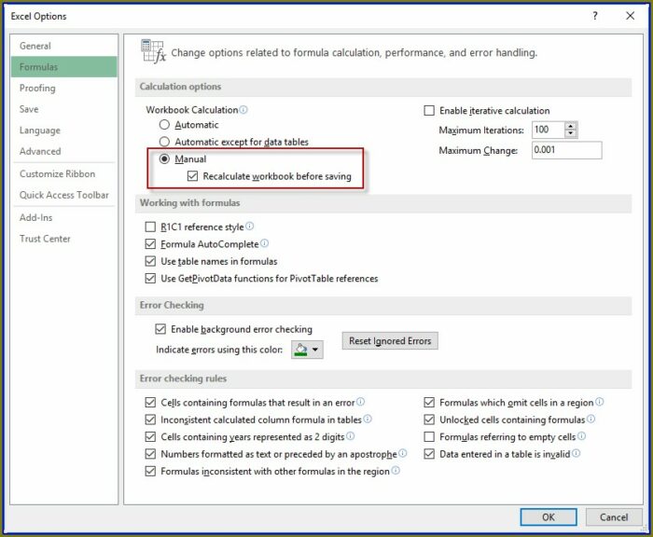Toggle Formula AutoComplete checkbox
Screen dimensions: 653x537
click(x=150, y=244)
